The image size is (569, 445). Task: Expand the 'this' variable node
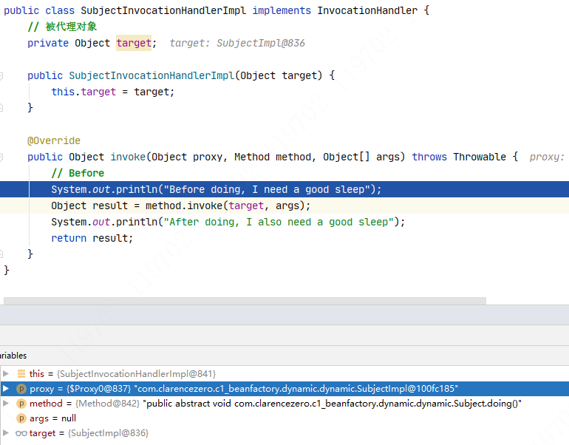5,373
